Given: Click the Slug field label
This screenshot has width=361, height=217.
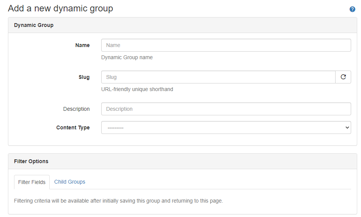Looking at the screenshot, I should pos(84,77).
